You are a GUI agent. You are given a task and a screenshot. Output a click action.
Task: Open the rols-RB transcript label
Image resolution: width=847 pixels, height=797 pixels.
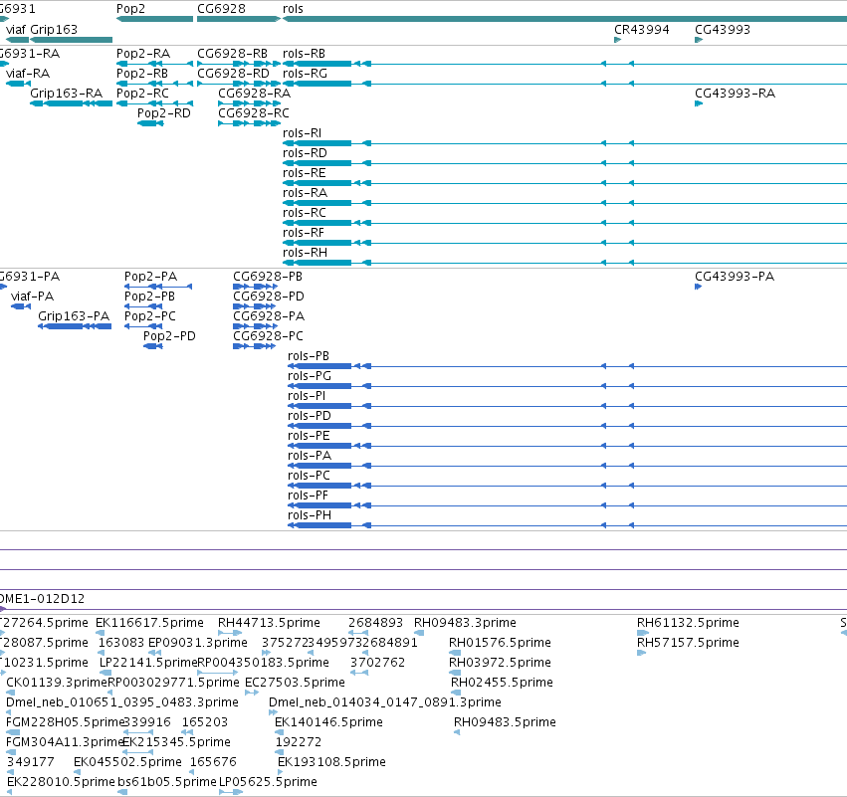click(304, 53)
